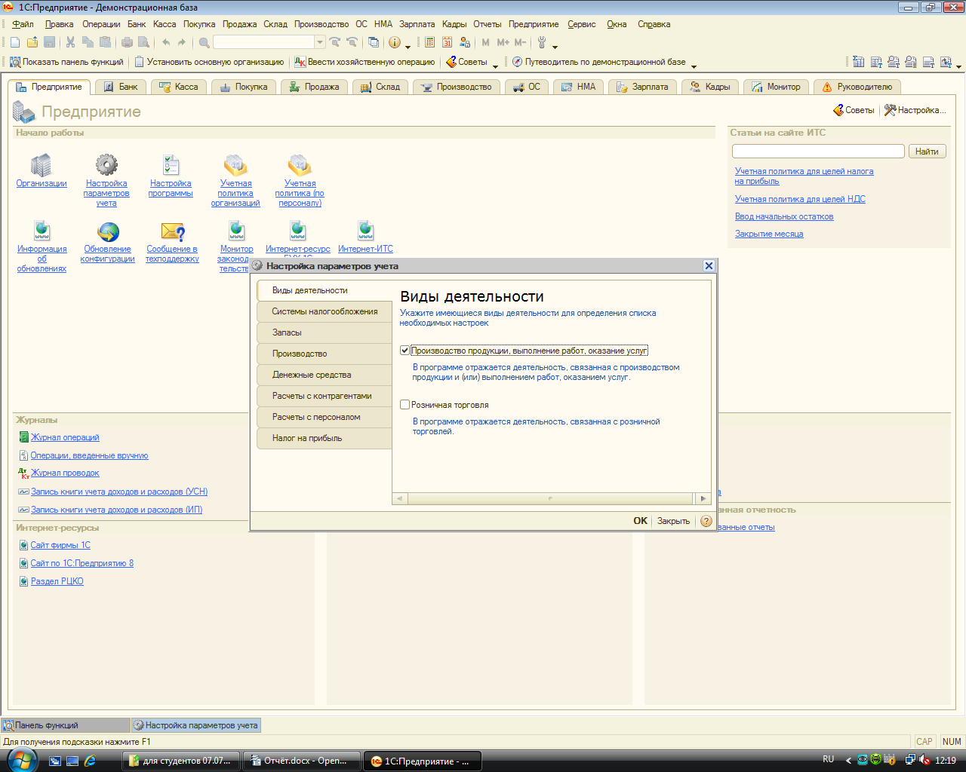
Task: Click OK in Настройка параметров учета
Action: click(640, 521)
